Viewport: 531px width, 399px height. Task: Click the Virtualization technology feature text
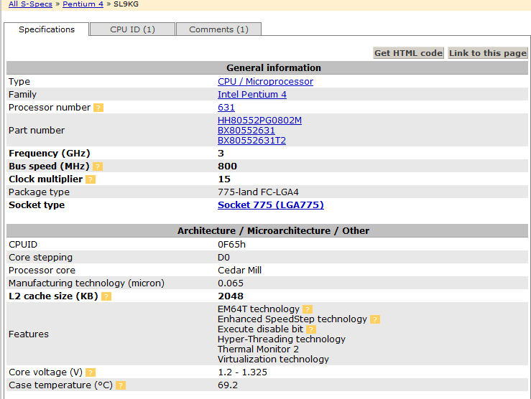point(273,359)
